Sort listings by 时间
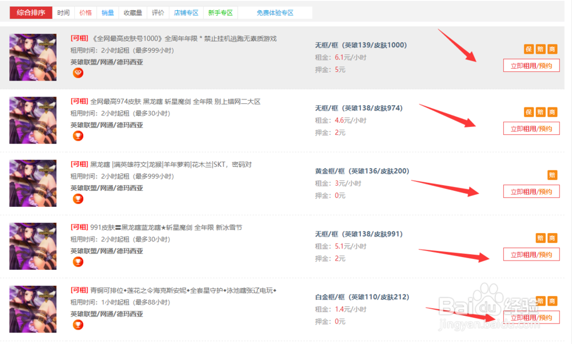The width and height of the screenshot is (572, 344). coord(63,13)
